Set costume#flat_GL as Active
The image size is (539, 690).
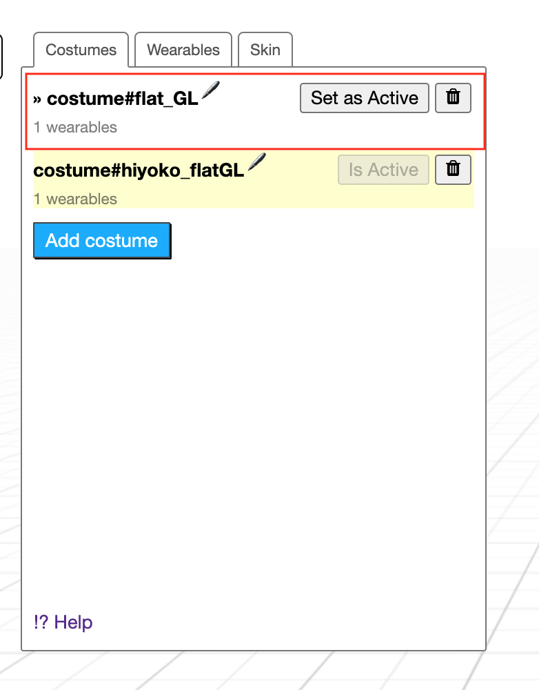click(x=365, y=98)
